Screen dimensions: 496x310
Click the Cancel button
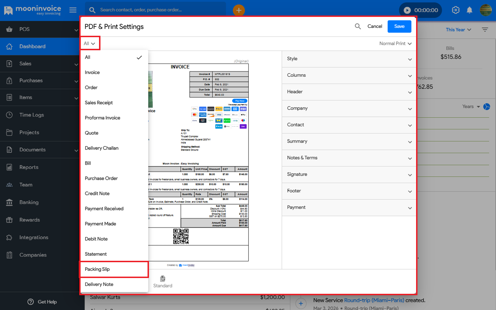click(x=375, y=27)
